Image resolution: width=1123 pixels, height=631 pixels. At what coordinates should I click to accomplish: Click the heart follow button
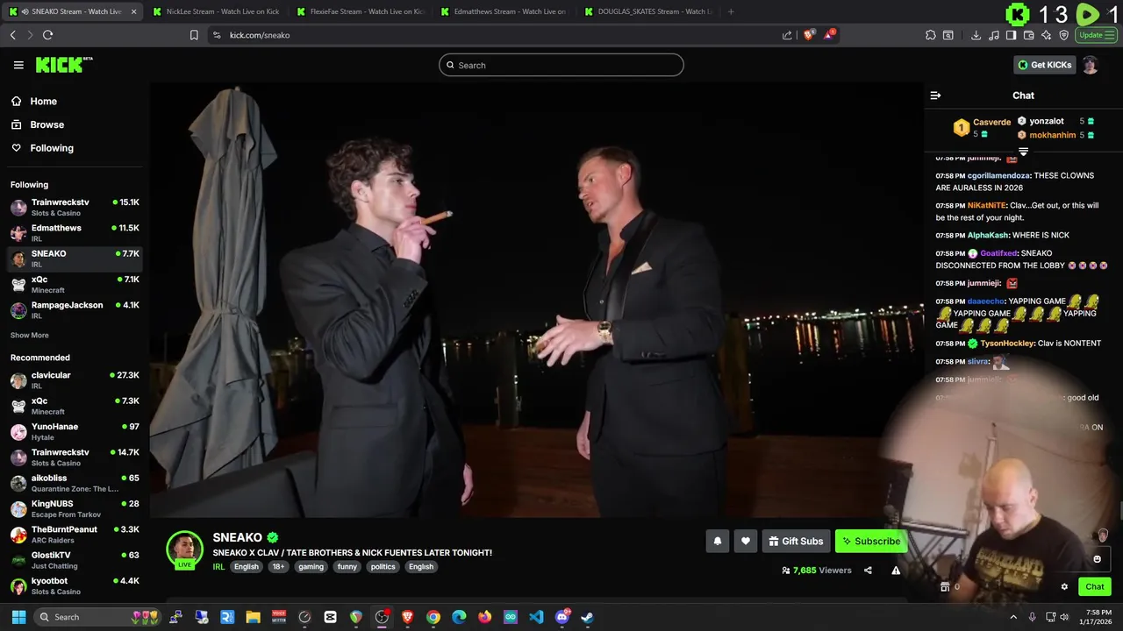(x=745, y=542)
